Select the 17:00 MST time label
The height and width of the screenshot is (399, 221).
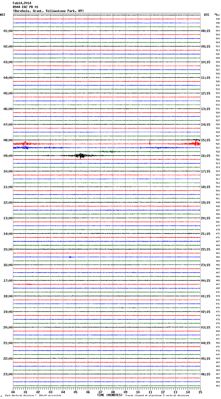[8, 281]
